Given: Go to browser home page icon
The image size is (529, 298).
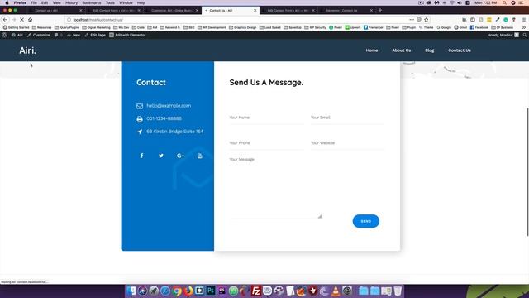Looking at the screenshot, I should (x=30, y=20).
